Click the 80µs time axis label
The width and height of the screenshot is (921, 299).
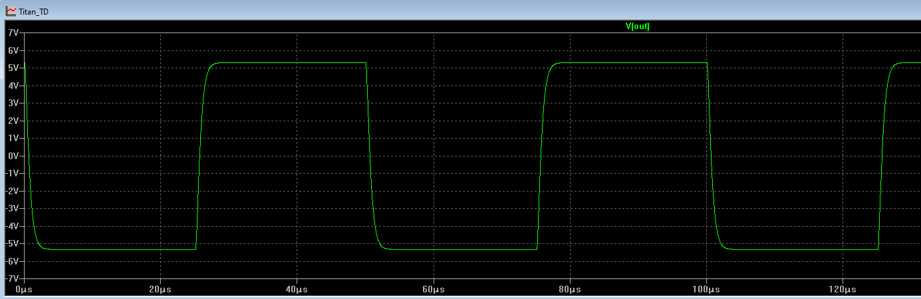[x=570, y=290]
